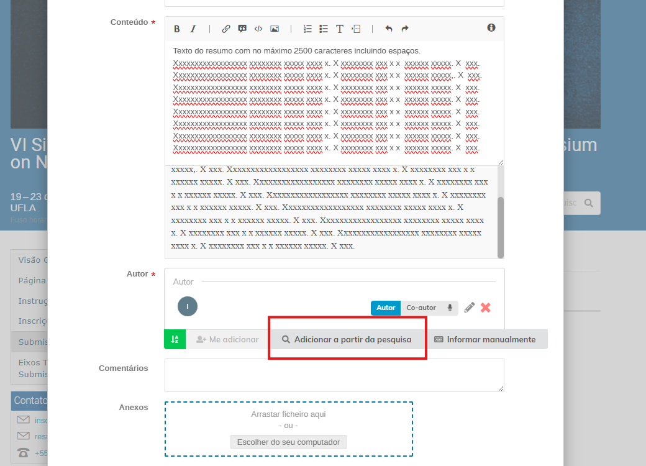This screenshot has height=466, width=646.
Task: Open editor help info icon
Action: 491,28
